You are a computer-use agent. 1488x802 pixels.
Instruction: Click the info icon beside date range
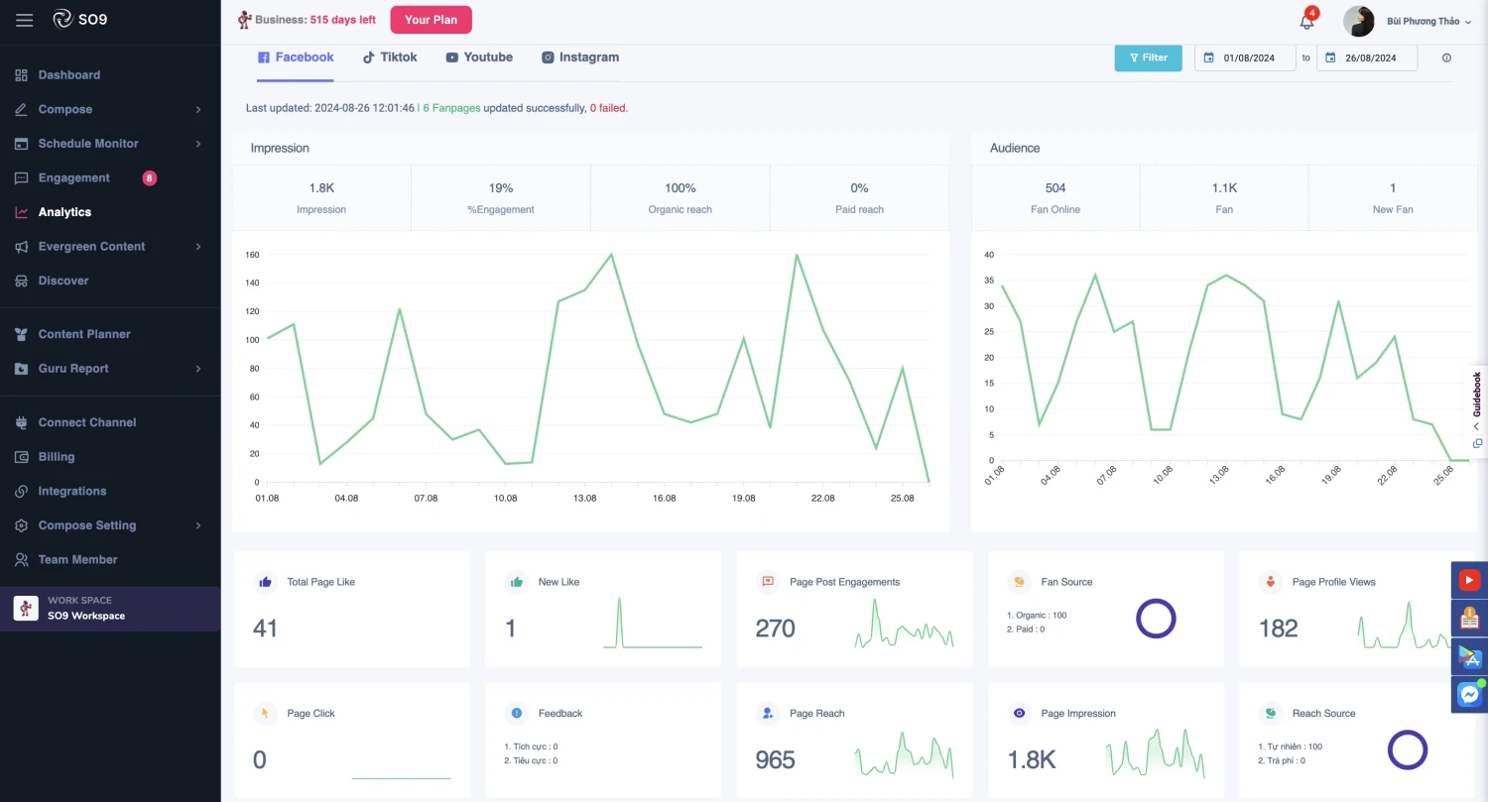click(x=1446, y=57)
